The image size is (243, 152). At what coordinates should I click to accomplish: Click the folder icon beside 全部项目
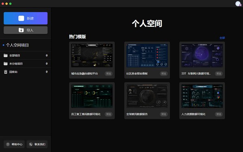6,56
